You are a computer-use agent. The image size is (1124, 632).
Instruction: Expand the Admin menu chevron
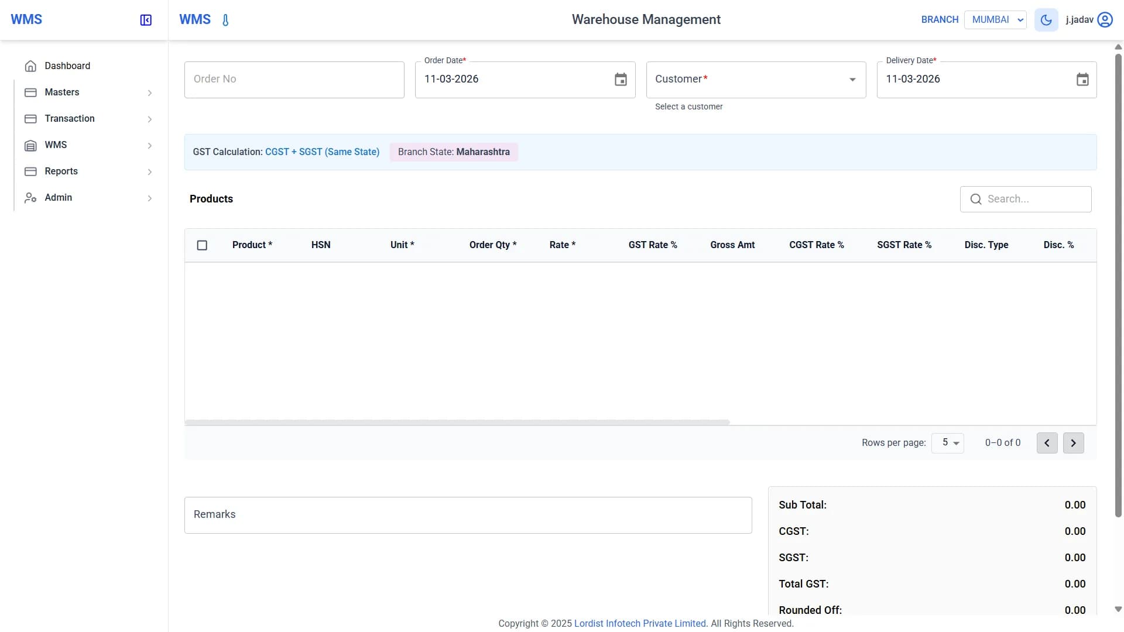point(150,198)
